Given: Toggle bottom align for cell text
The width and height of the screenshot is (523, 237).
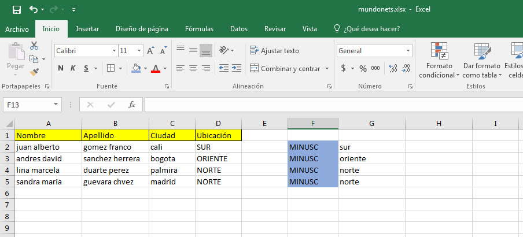Looking at the screenshot, I should pos(206,51).
